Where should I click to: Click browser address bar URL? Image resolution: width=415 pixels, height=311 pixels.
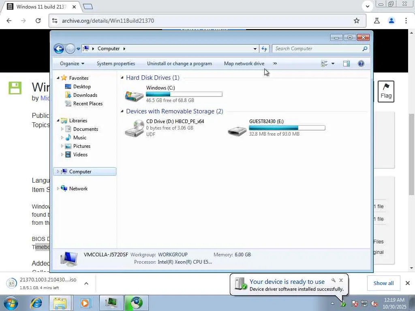click(x=108, y=21)
